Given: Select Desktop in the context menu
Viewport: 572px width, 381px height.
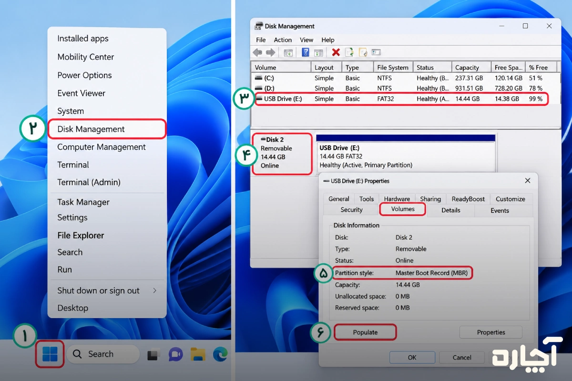Looking at the screenshot, I should tap(73, 308).
